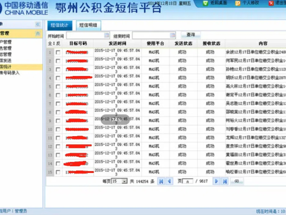
Task: Click row 13 content starting 黄福田
Action: [255, 155]
